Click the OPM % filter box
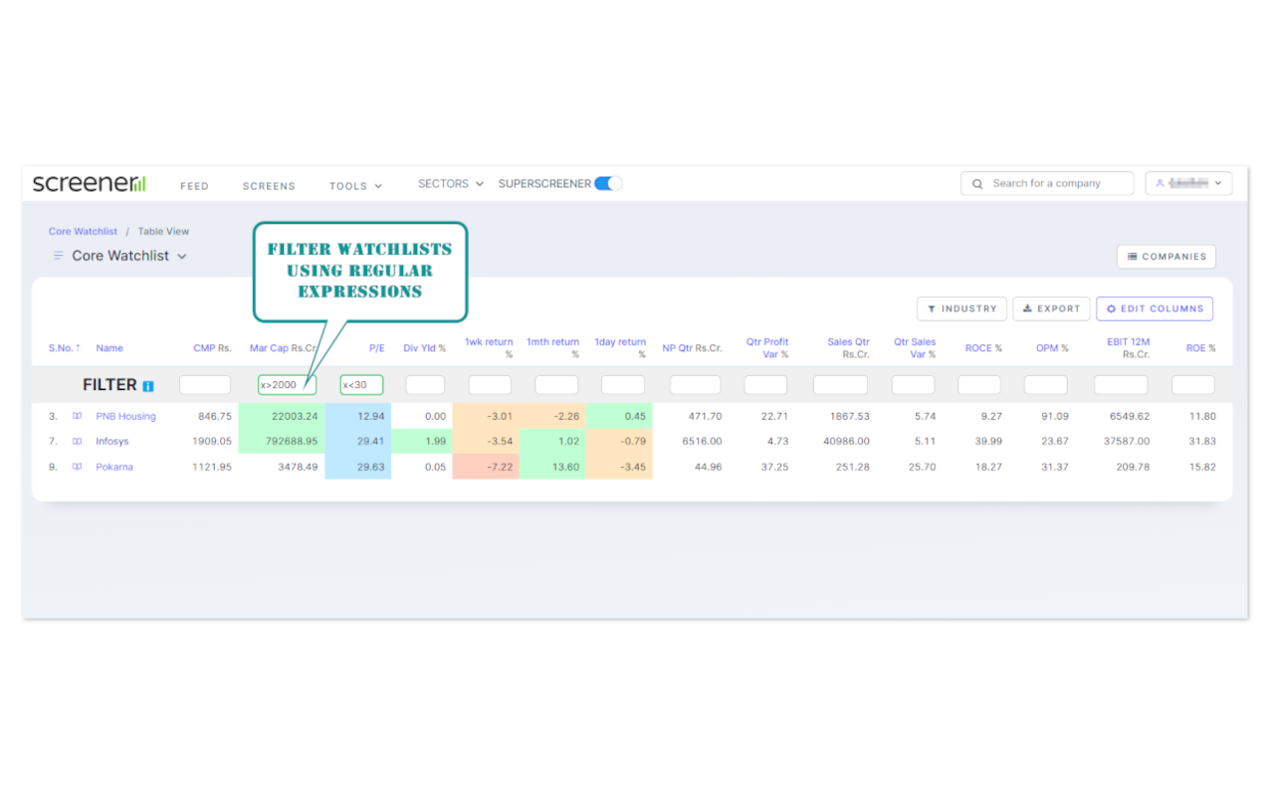Viewport: 1274px width, 796px height. 1046,385
